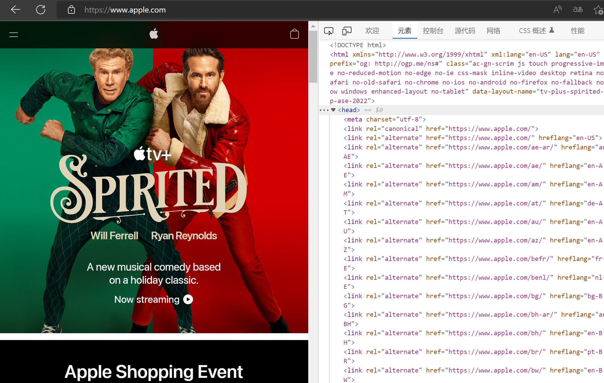
Task: Open the 网络 tab
Action: click(493, 31)
